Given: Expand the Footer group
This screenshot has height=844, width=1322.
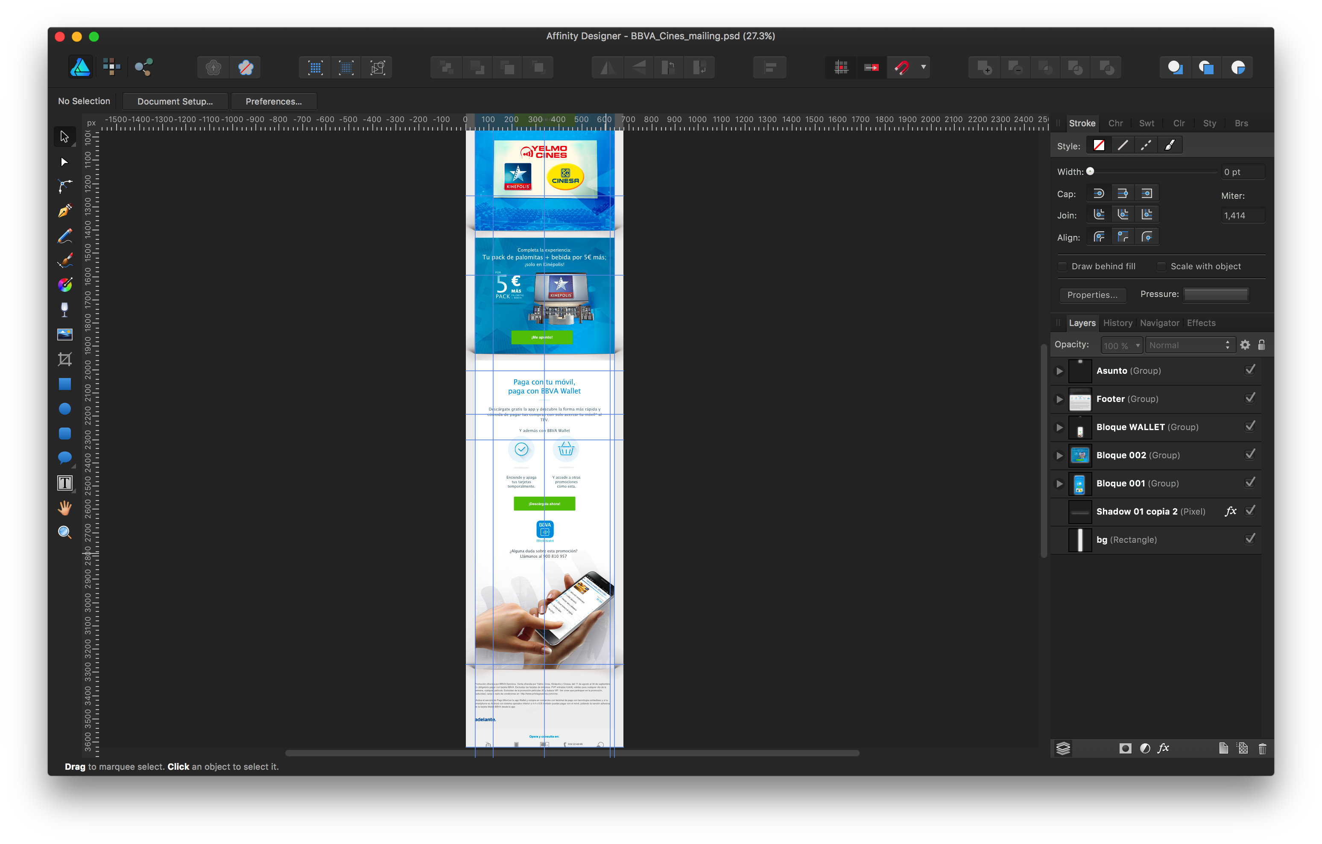Looking at the screenshot, I should click(1059, 399).
